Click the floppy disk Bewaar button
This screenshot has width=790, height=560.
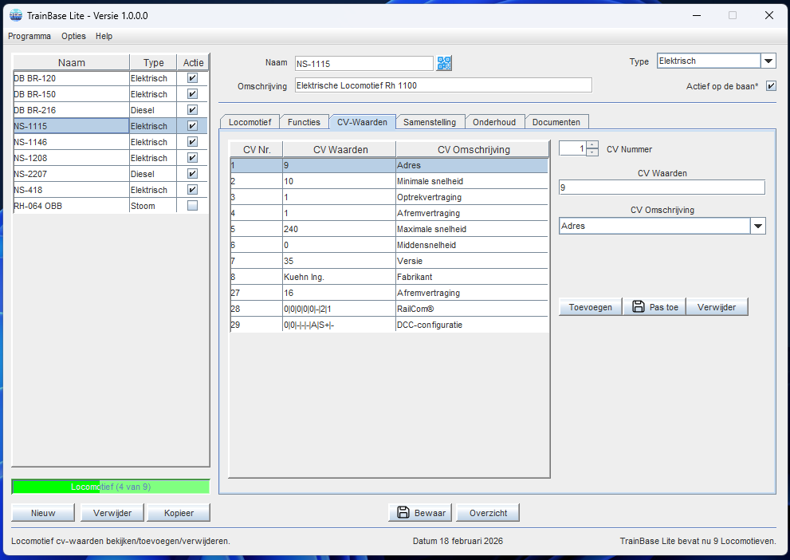tap(420, 512)
